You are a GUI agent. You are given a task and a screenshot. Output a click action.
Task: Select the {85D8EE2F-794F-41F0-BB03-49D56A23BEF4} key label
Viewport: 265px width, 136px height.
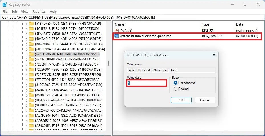68,95
